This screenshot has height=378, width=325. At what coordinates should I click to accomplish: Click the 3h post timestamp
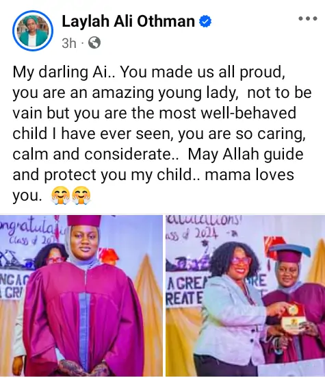point(69,43)
